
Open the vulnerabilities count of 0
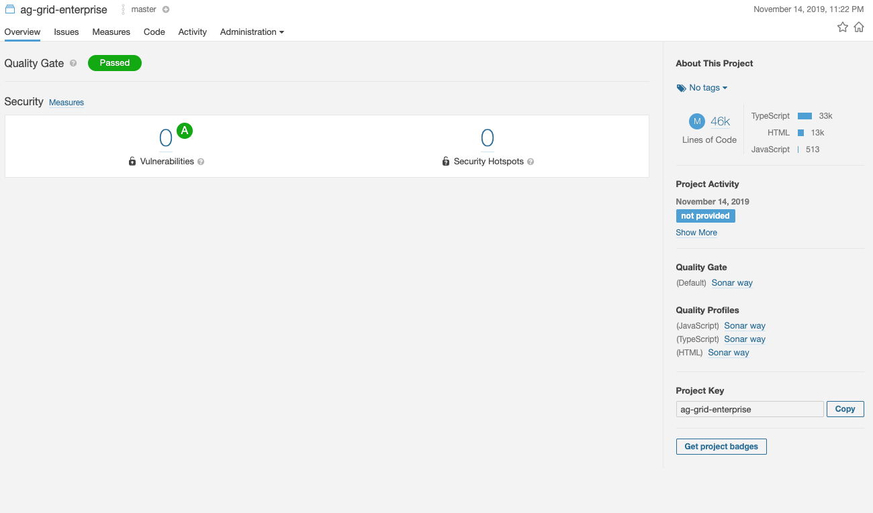coord(165,138)
